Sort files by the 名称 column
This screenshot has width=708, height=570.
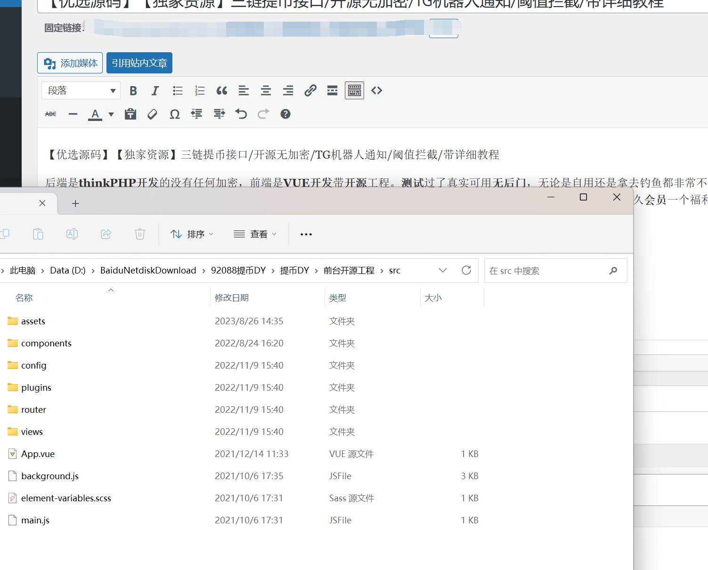(x=24, y=298)
